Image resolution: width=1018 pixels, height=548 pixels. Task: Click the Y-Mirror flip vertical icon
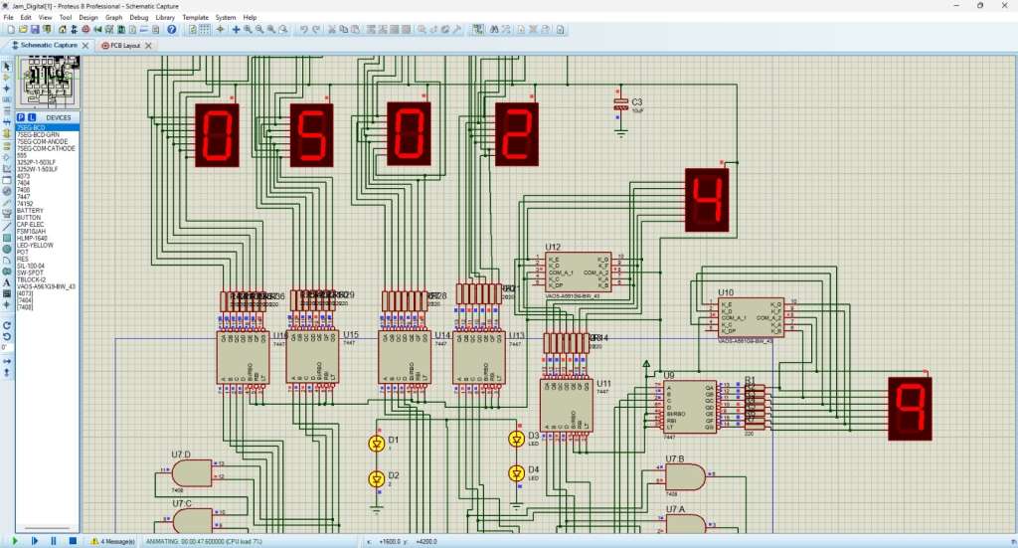[7, 373]
